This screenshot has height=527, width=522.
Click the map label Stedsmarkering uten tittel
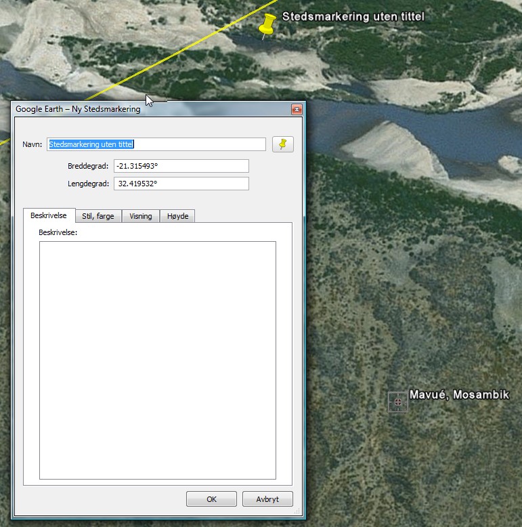click(353, 16)
